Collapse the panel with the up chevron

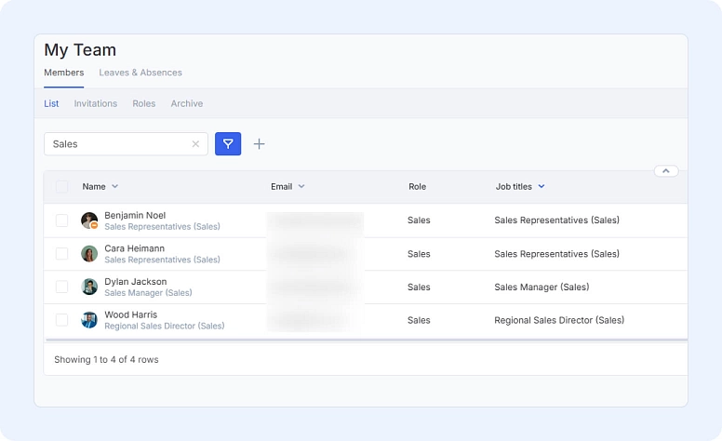coord(666,171)
